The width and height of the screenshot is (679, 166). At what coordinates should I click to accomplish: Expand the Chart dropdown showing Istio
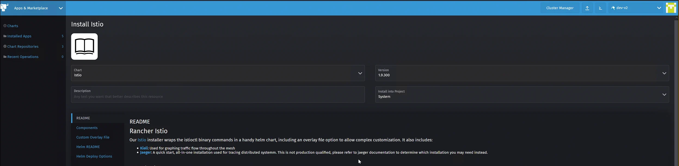pos(360,73)
